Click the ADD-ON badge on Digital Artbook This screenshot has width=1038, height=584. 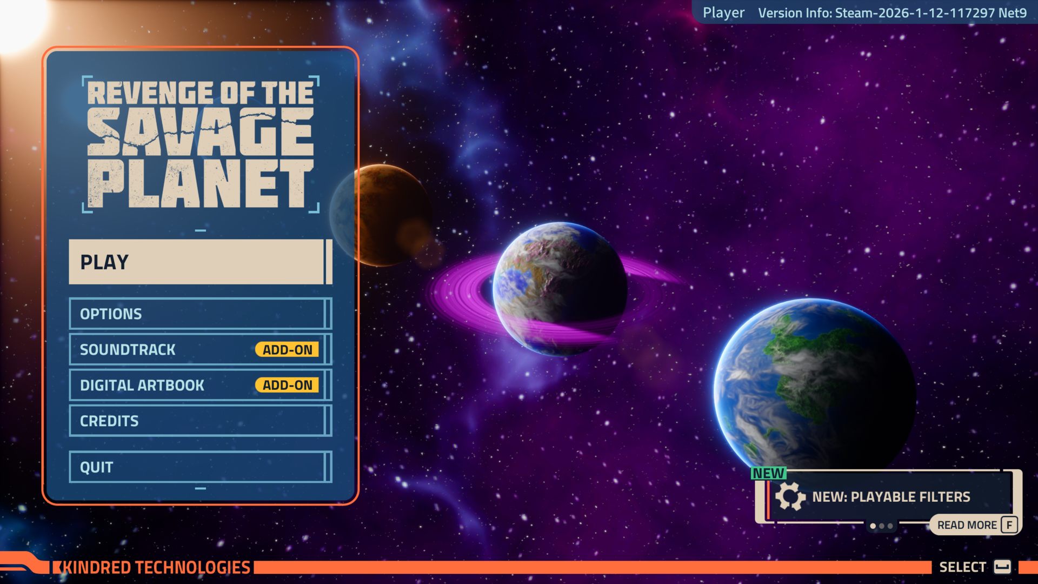point(287,386)
